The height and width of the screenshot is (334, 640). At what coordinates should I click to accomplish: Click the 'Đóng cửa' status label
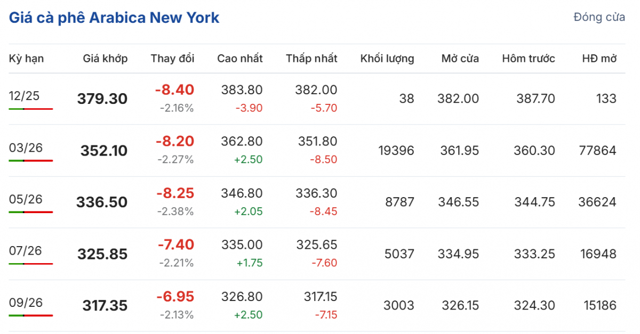click(x=599, y=17)
